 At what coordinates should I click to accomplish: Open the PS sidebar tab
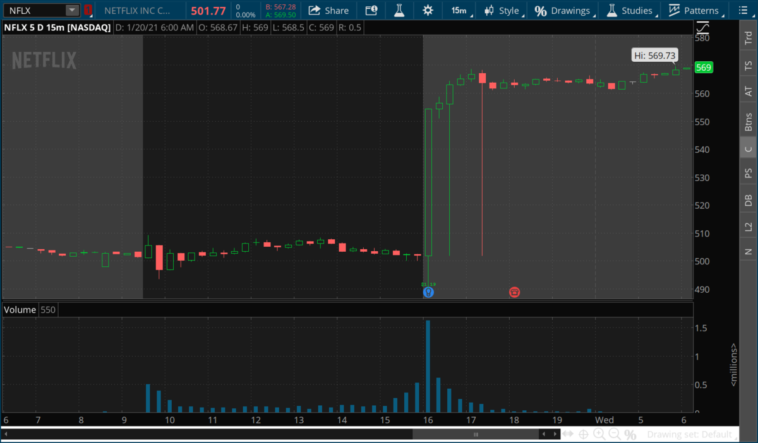click(x=748, y=172)
